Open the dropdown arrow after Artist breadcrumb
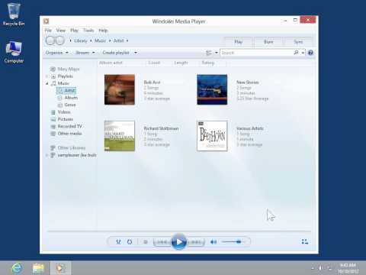This screenshot has height=275, width=366. click(127, 40)
